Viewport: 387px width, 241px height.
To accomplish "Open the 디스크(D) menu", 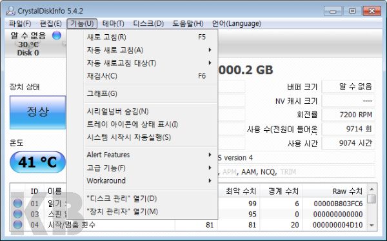I will (148, 24).
